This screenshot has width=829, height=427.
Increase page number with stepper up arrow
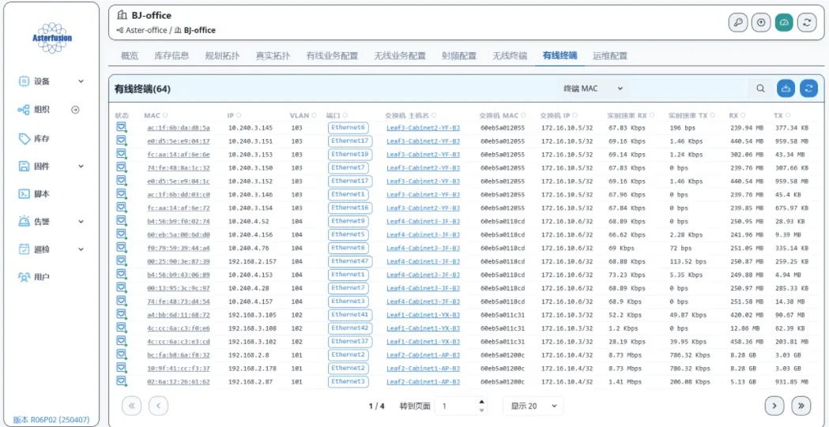point(481,402)
